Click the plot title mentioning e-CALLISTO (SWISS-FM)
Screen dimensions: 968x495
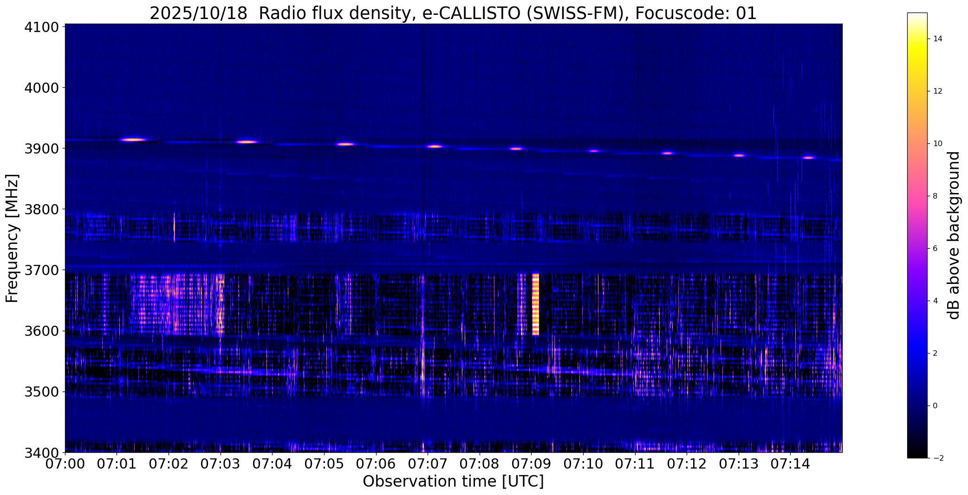[x=453, y=13]
